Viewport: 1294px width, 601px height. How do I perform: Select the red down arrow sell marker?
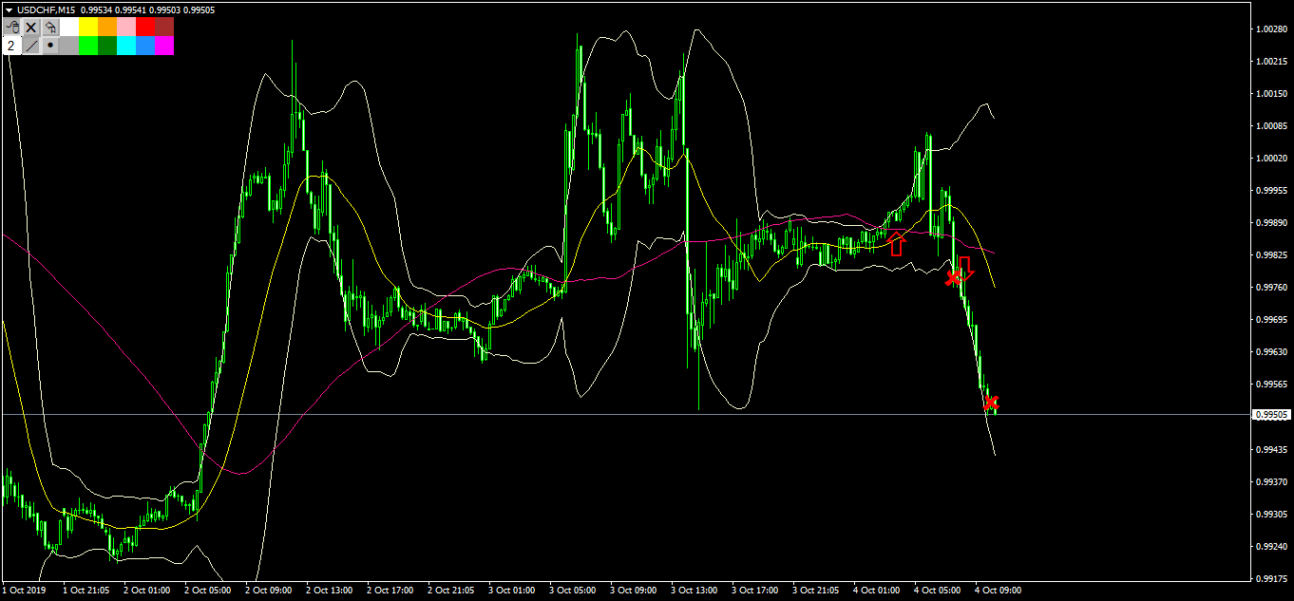pyautogui.click(x=965, y=269)
